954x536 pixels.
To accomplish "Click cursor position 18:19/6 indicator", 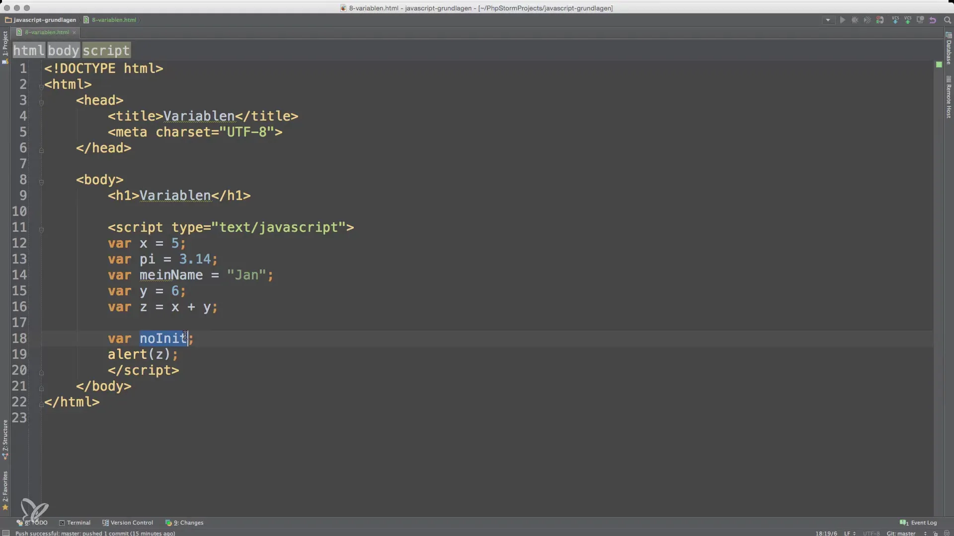I will (826, 533).
